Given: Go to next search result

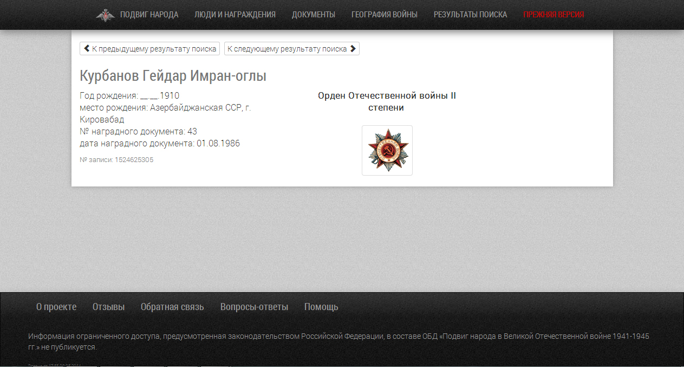Looking at the screenshot, I should click(x=292, y=49).
